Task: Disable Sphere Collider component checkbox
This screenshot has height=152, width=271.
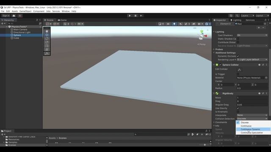Action: (x=220, y=65)
